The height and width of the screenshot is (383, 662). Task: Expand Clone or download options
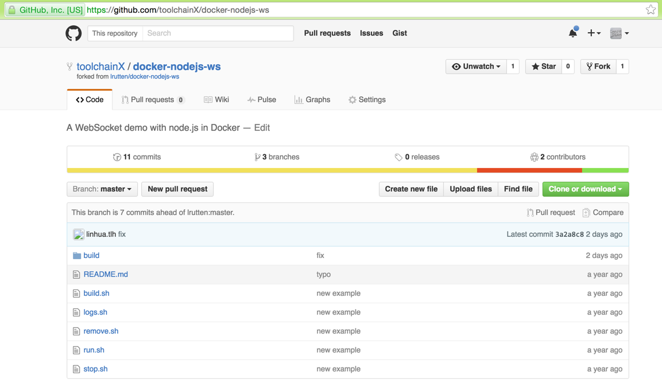point(586,189)
